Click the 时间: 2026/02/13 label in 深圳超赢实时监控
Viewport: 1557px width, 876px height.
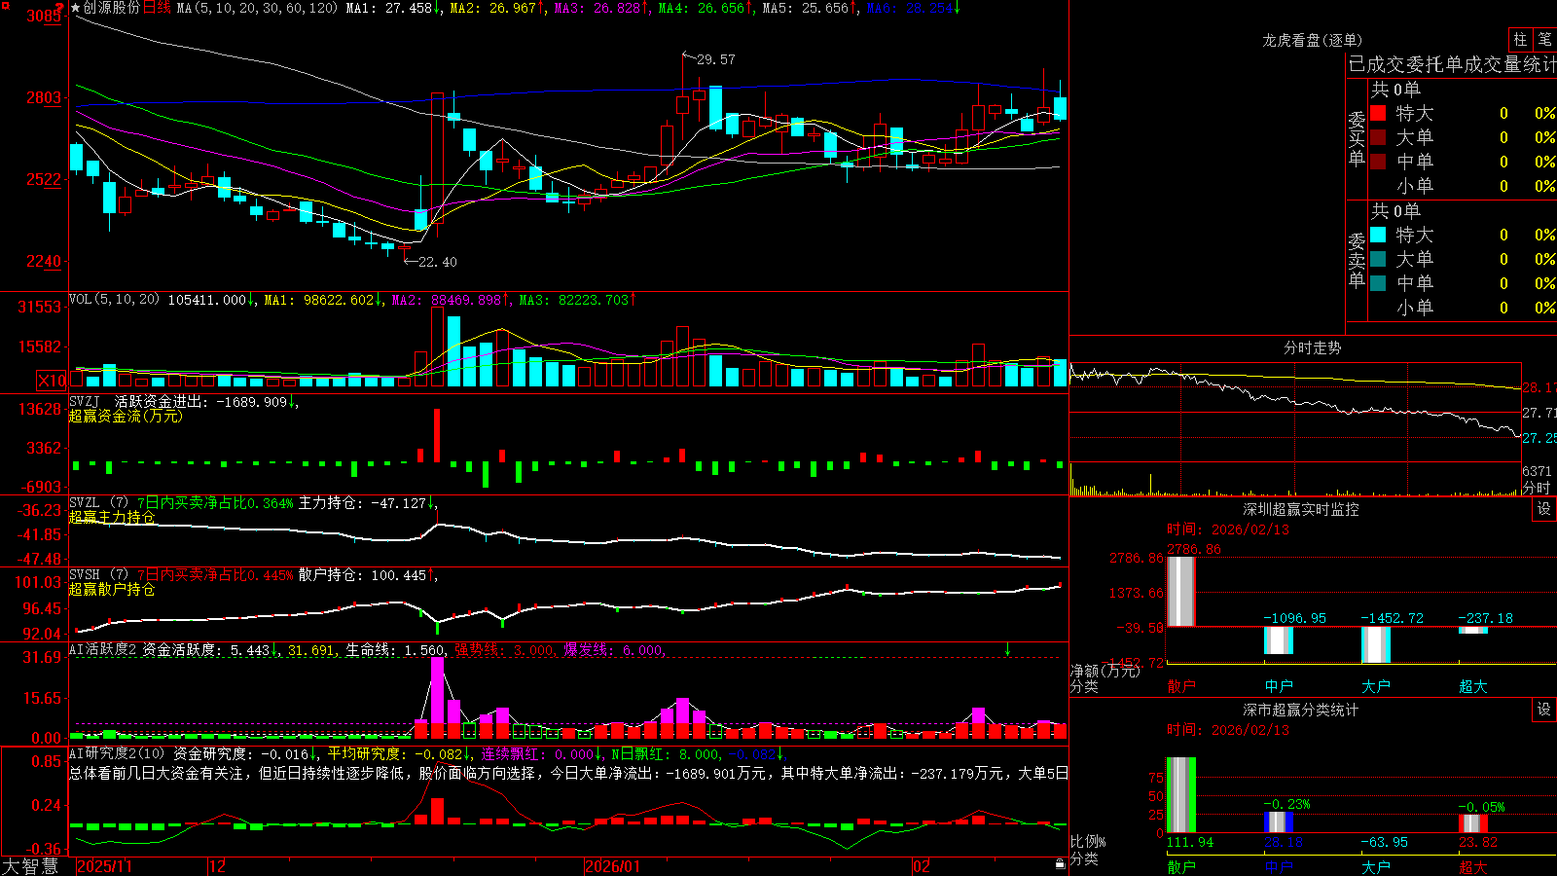[x=1228, y=529]
